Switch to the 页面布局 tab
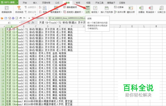Image resolution: width=166 pixels, height=106 pixels. (46, 3)
